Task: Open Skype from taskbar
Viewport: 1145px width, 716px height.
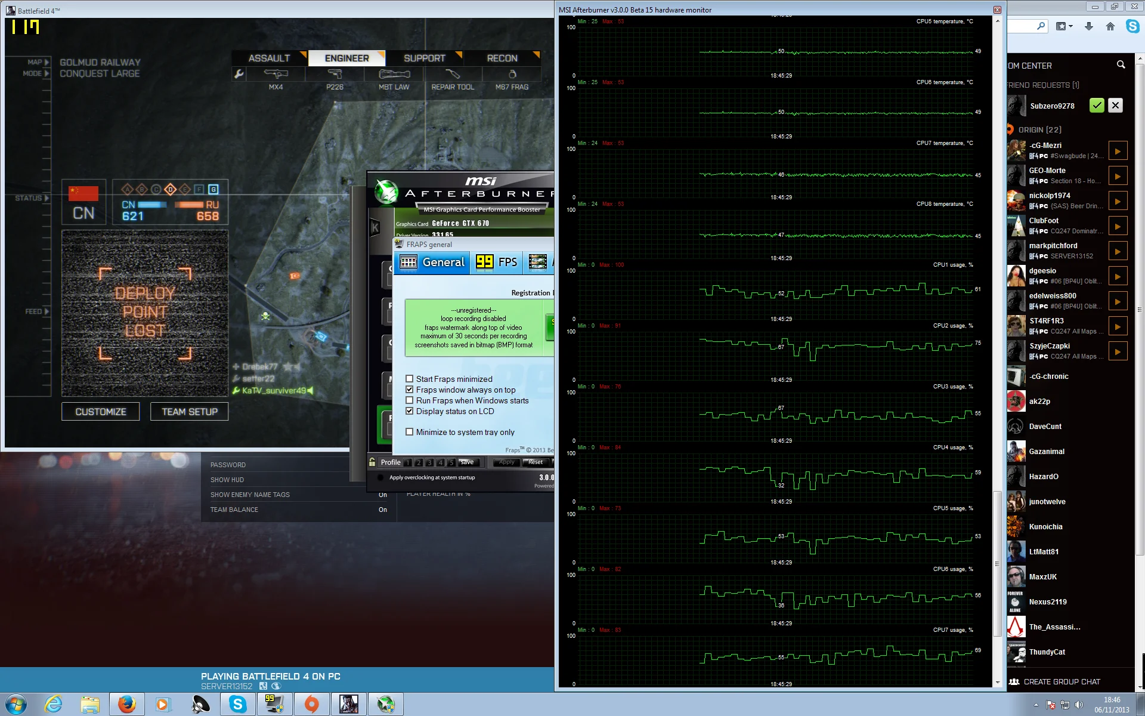Action: (x=237, y=704)
